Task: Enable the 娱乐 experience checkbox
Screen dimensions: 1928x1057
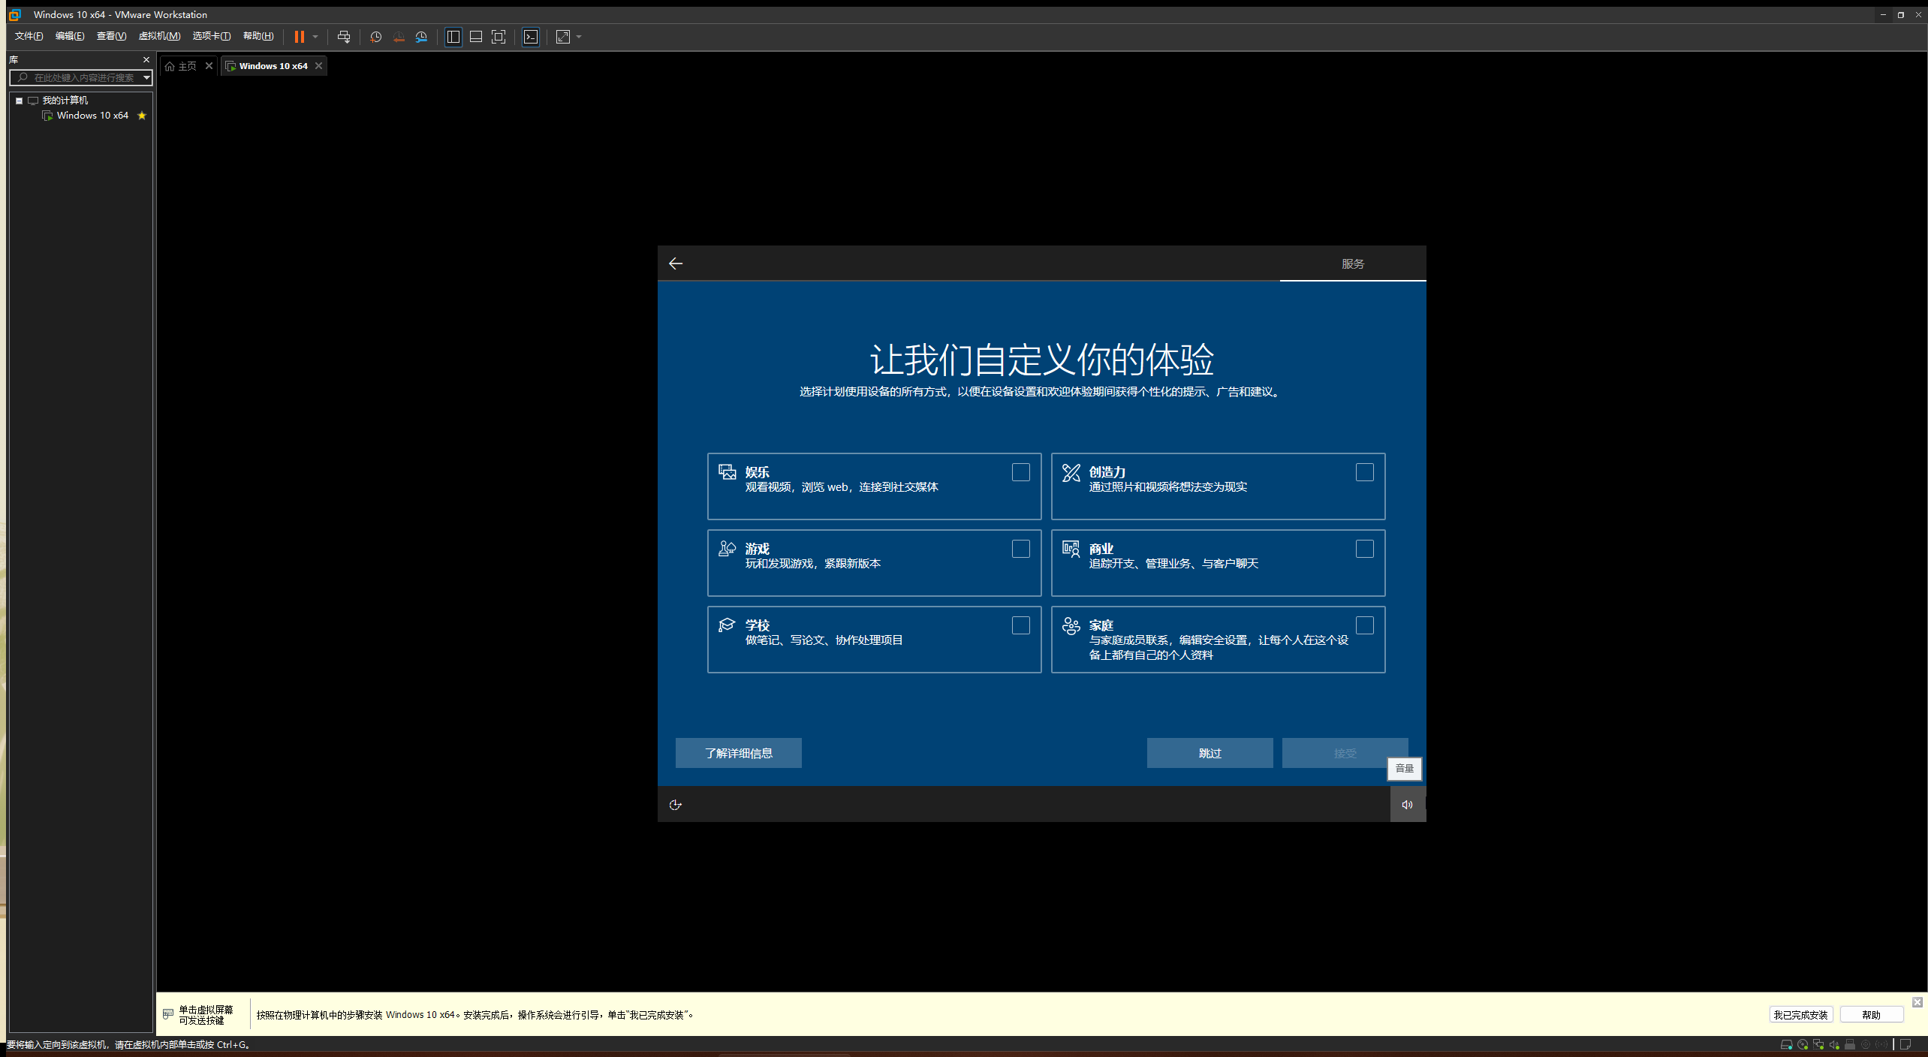Action: click(1020, 472)
